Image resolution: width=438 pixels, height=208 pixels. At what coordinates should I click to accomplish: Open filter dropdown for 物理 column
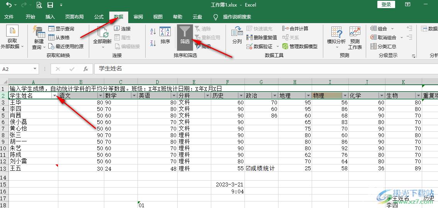click(345, 96)
